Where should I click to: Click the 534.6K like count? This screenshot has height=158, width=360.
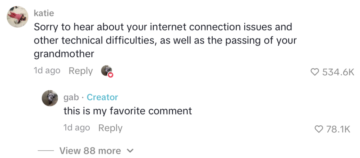pos(338,72)
